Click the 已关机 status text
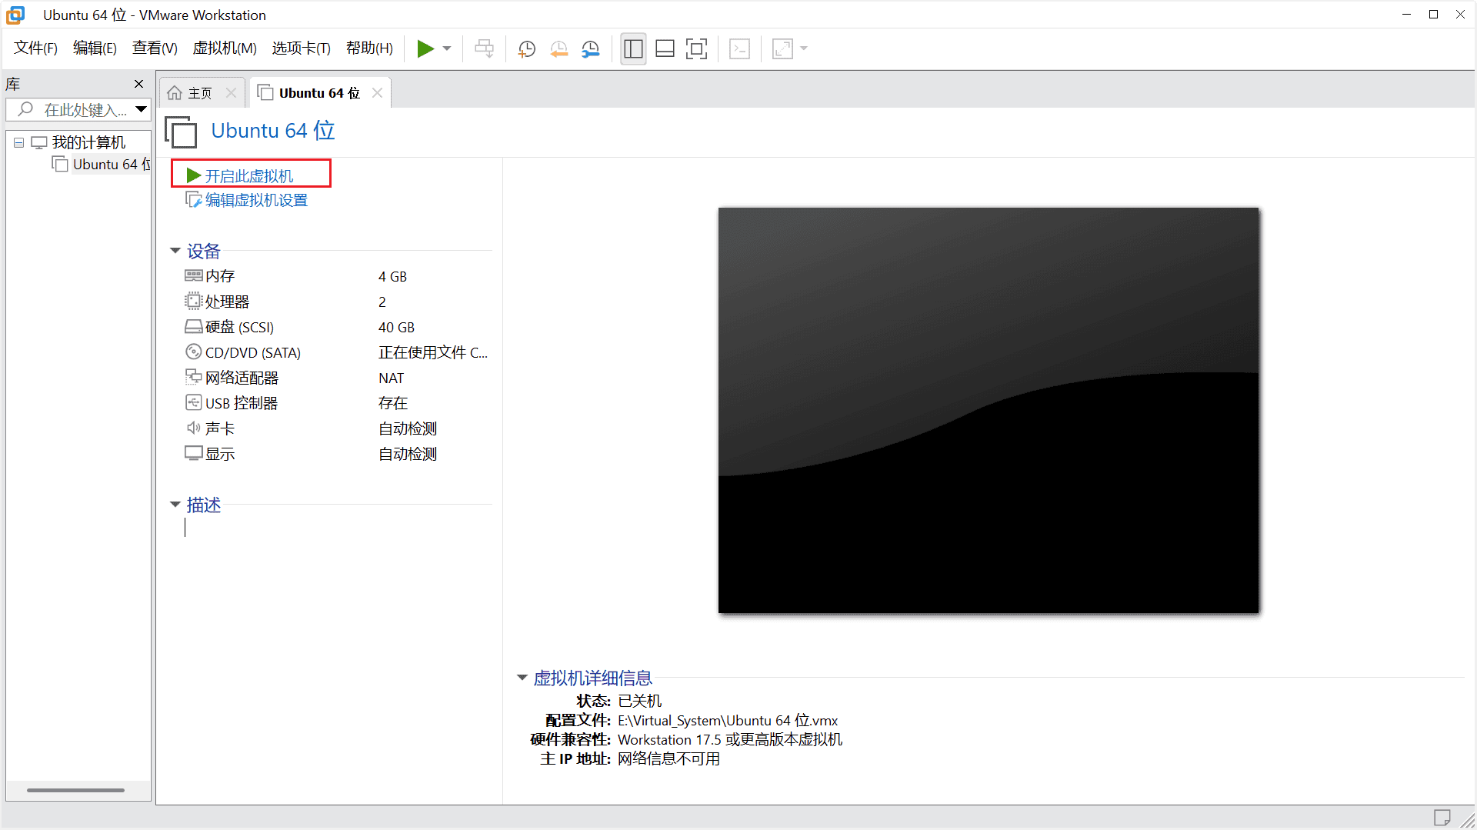Viewport: 1477px width, 830px height. pos(639,702)
